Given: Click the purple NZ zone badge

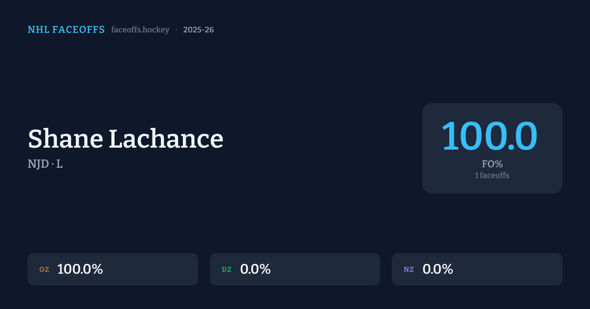Looking at the screenshot, I should pyautogui.click(x=409, y=269).
